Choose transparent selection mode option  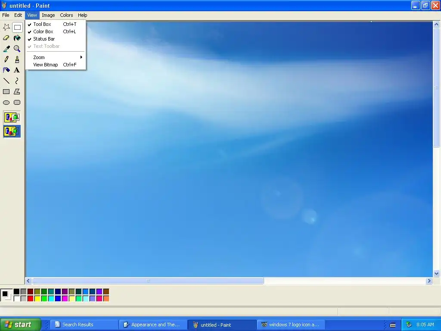(x=12, y=131)
